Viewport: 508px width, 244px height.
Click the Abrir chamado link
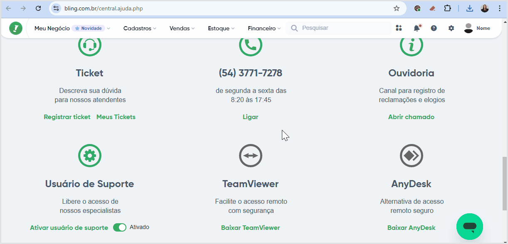(411, 117)
